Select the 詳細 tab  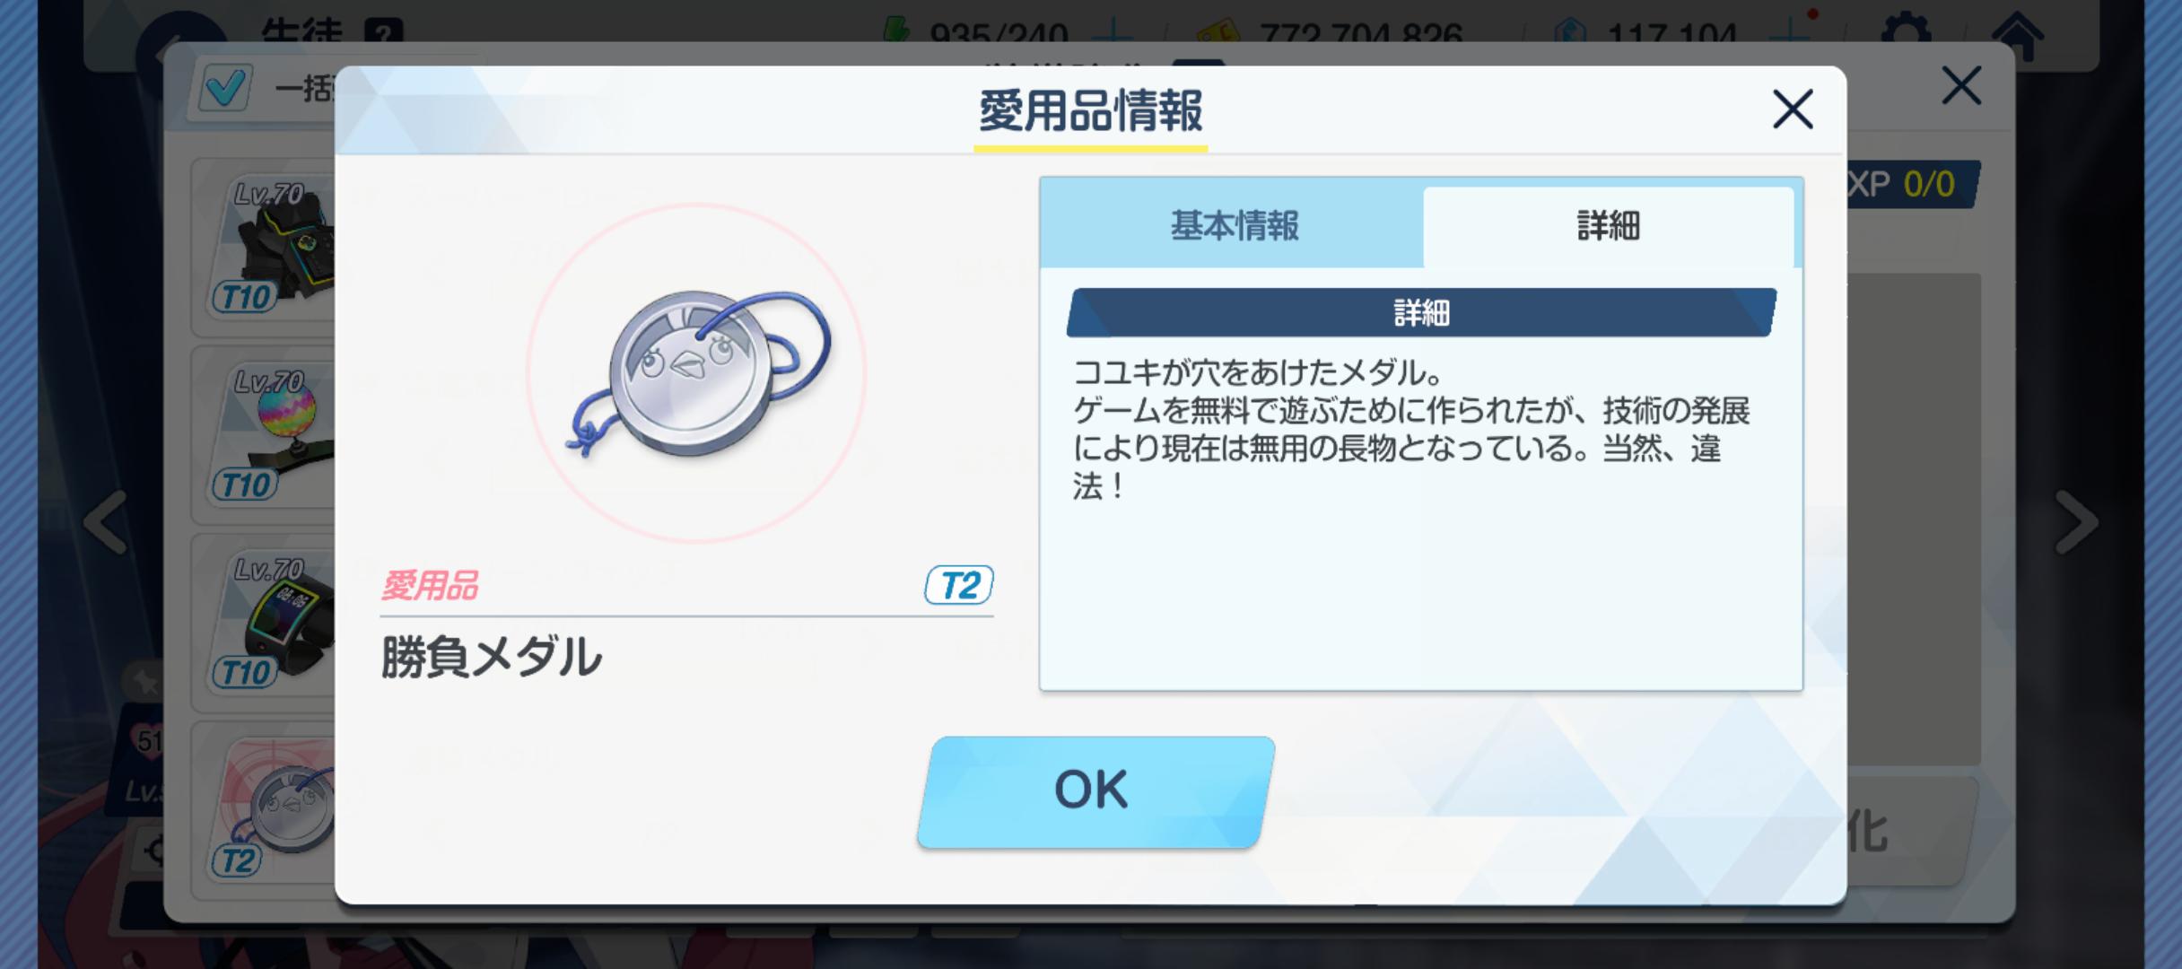(x=1609, y=226)
